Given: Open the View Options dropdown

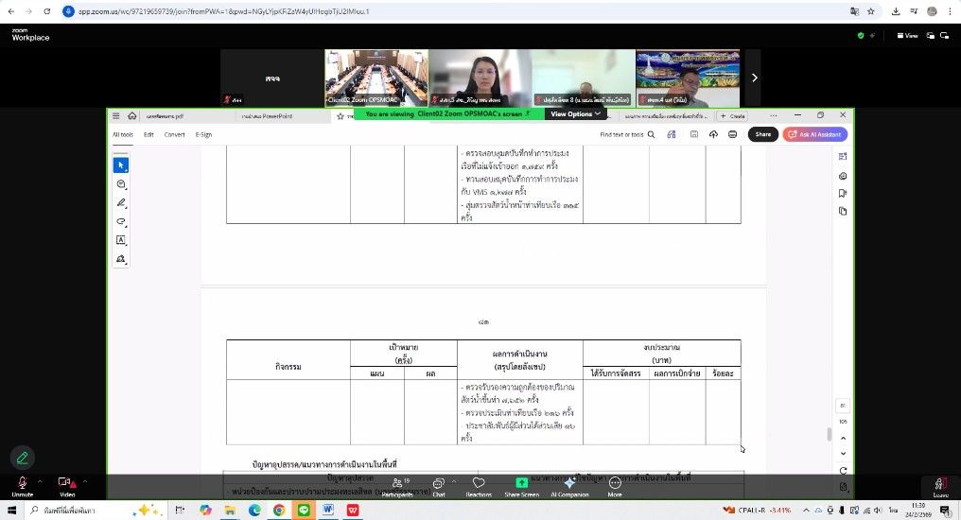Looking at the screenshot, I should click(575, 113).
